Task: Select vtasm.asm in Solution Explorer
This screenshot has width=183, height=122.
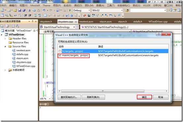Action: (x=22, y=58)
